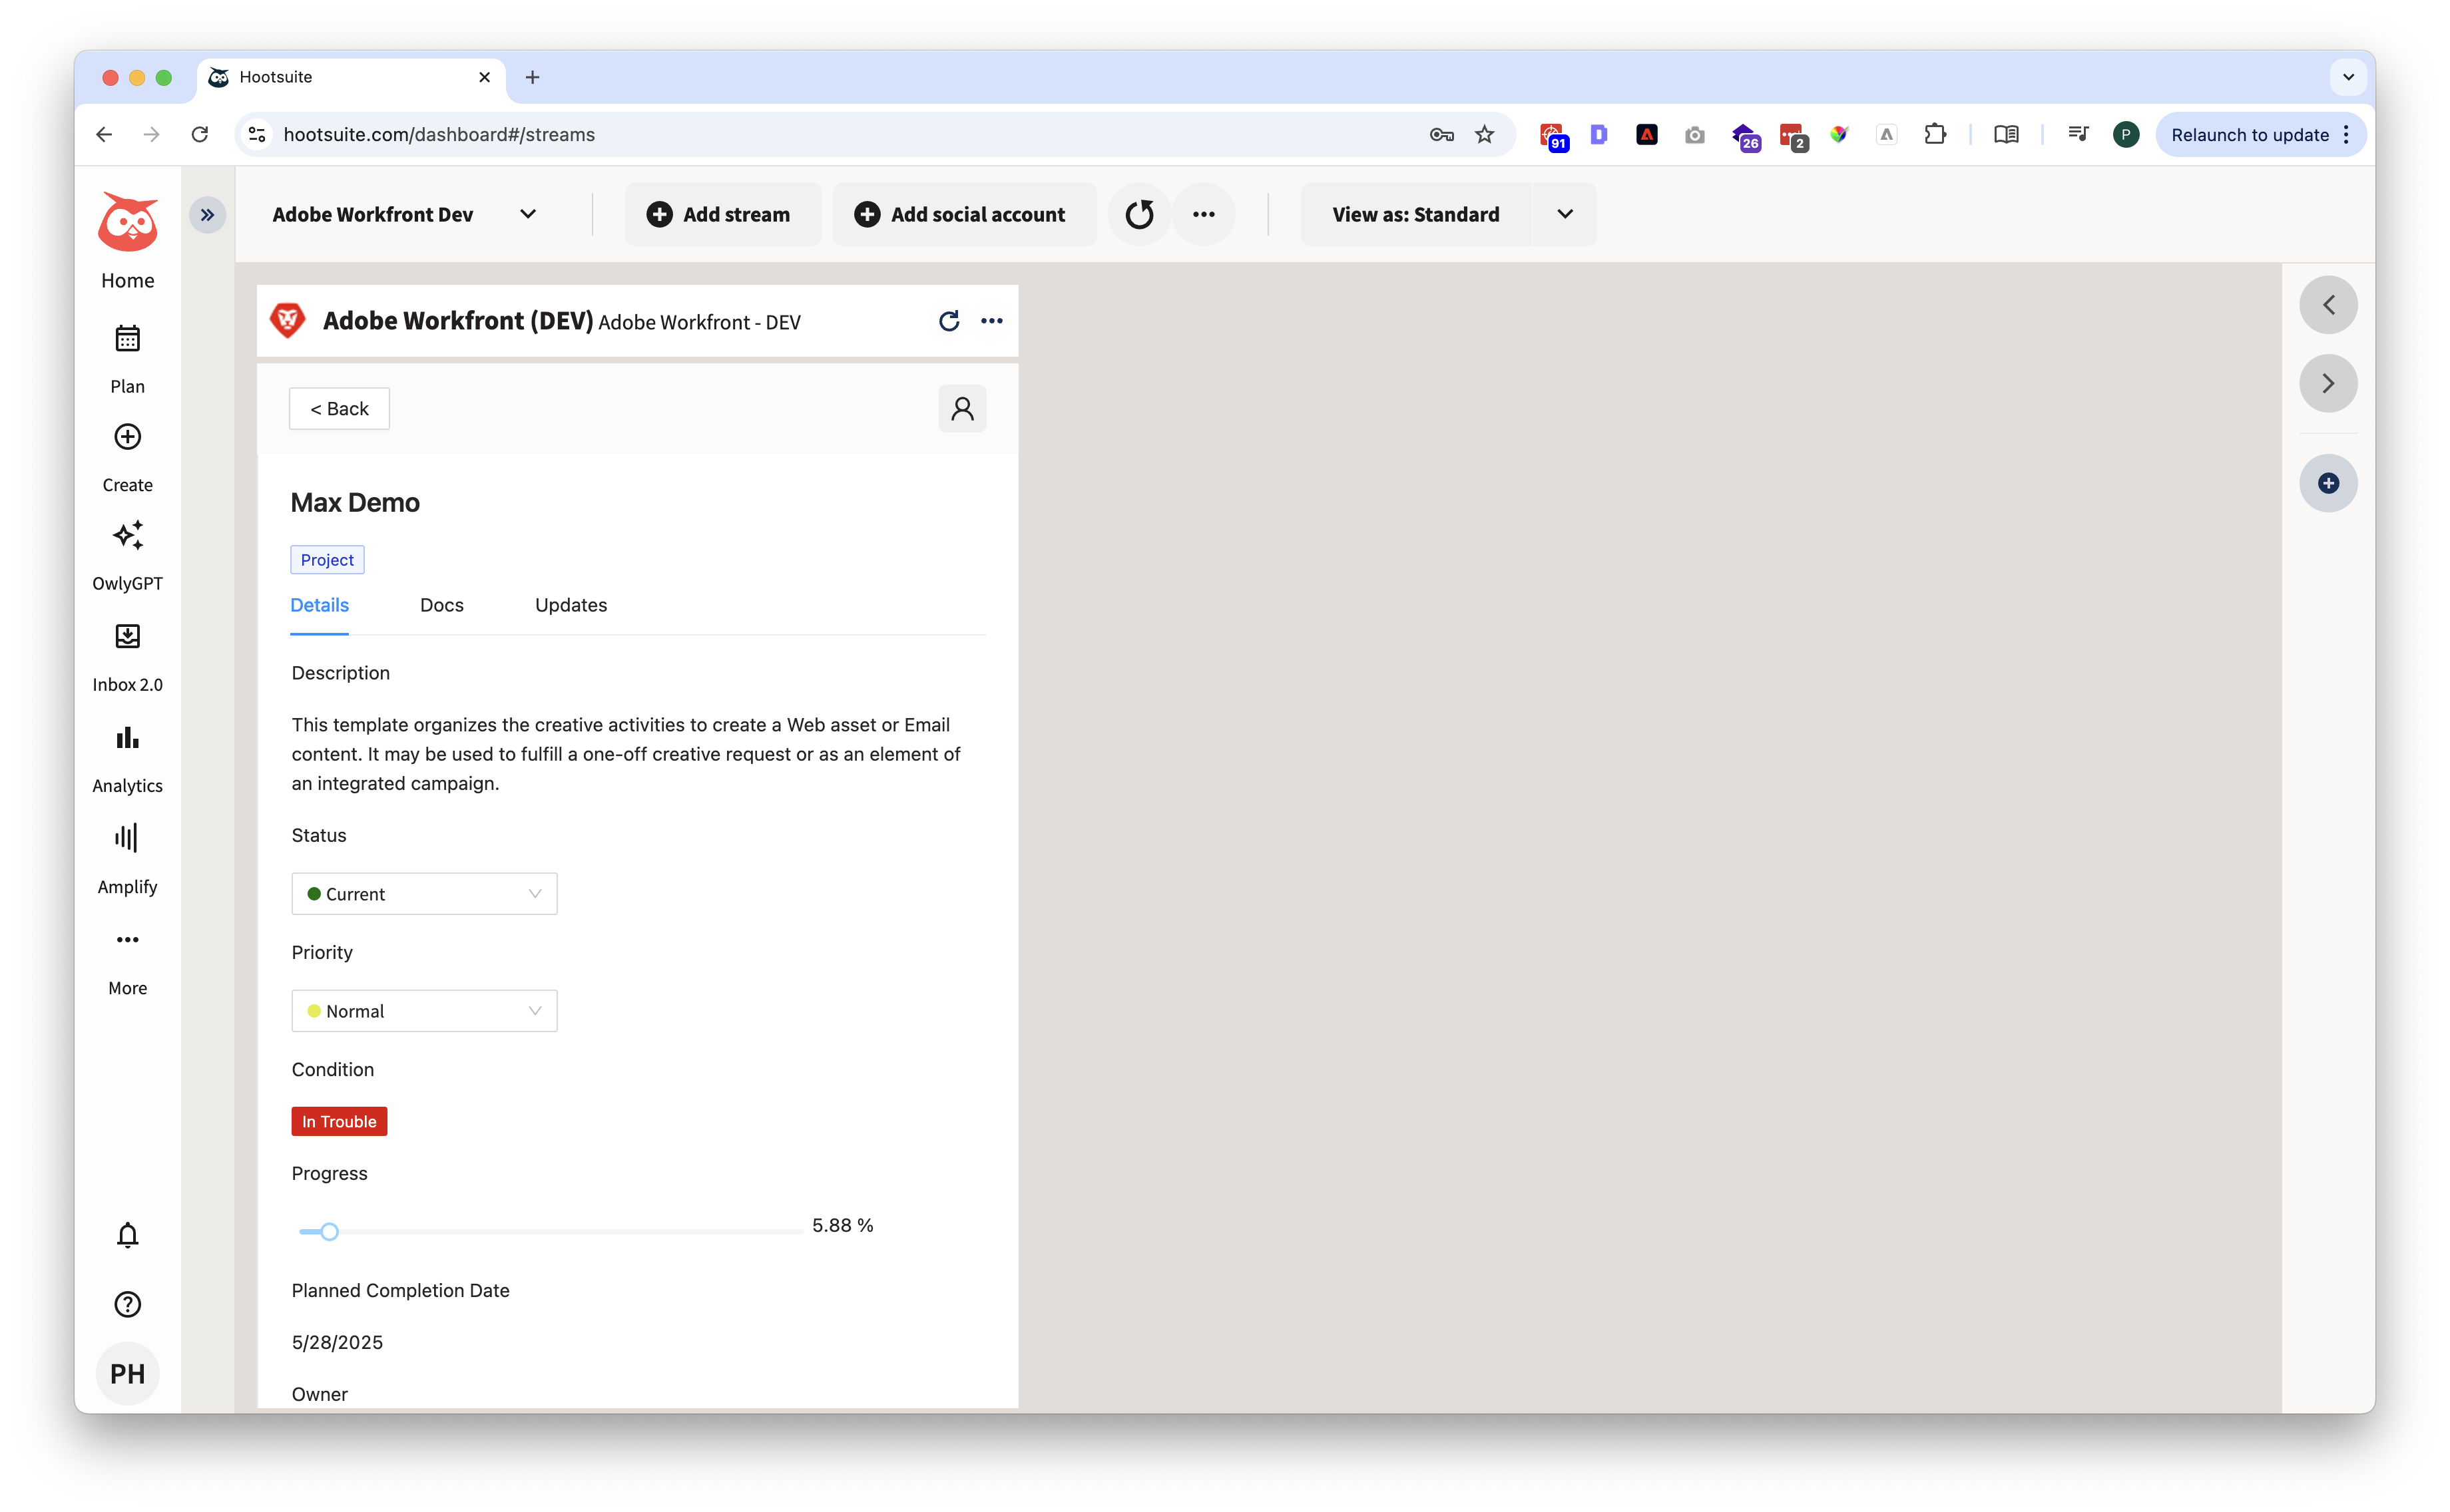Open the Adobe Workfront Dev board dropdown

click(405, 215)
